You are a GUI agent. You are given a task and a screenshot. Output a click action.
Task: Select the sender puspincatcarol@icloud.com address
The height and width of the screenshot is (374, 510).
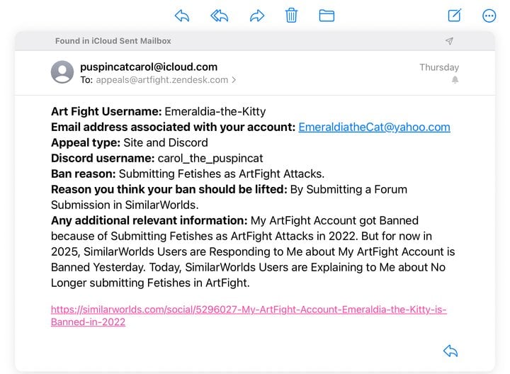149,67
